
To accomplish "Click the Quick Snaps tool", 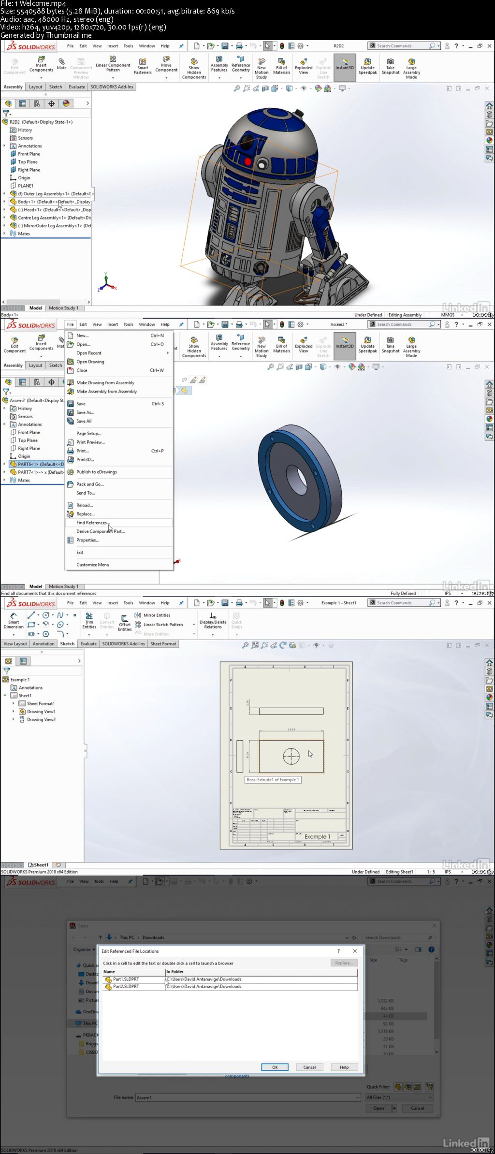I will pyautogui.click(x=236, y=621).
